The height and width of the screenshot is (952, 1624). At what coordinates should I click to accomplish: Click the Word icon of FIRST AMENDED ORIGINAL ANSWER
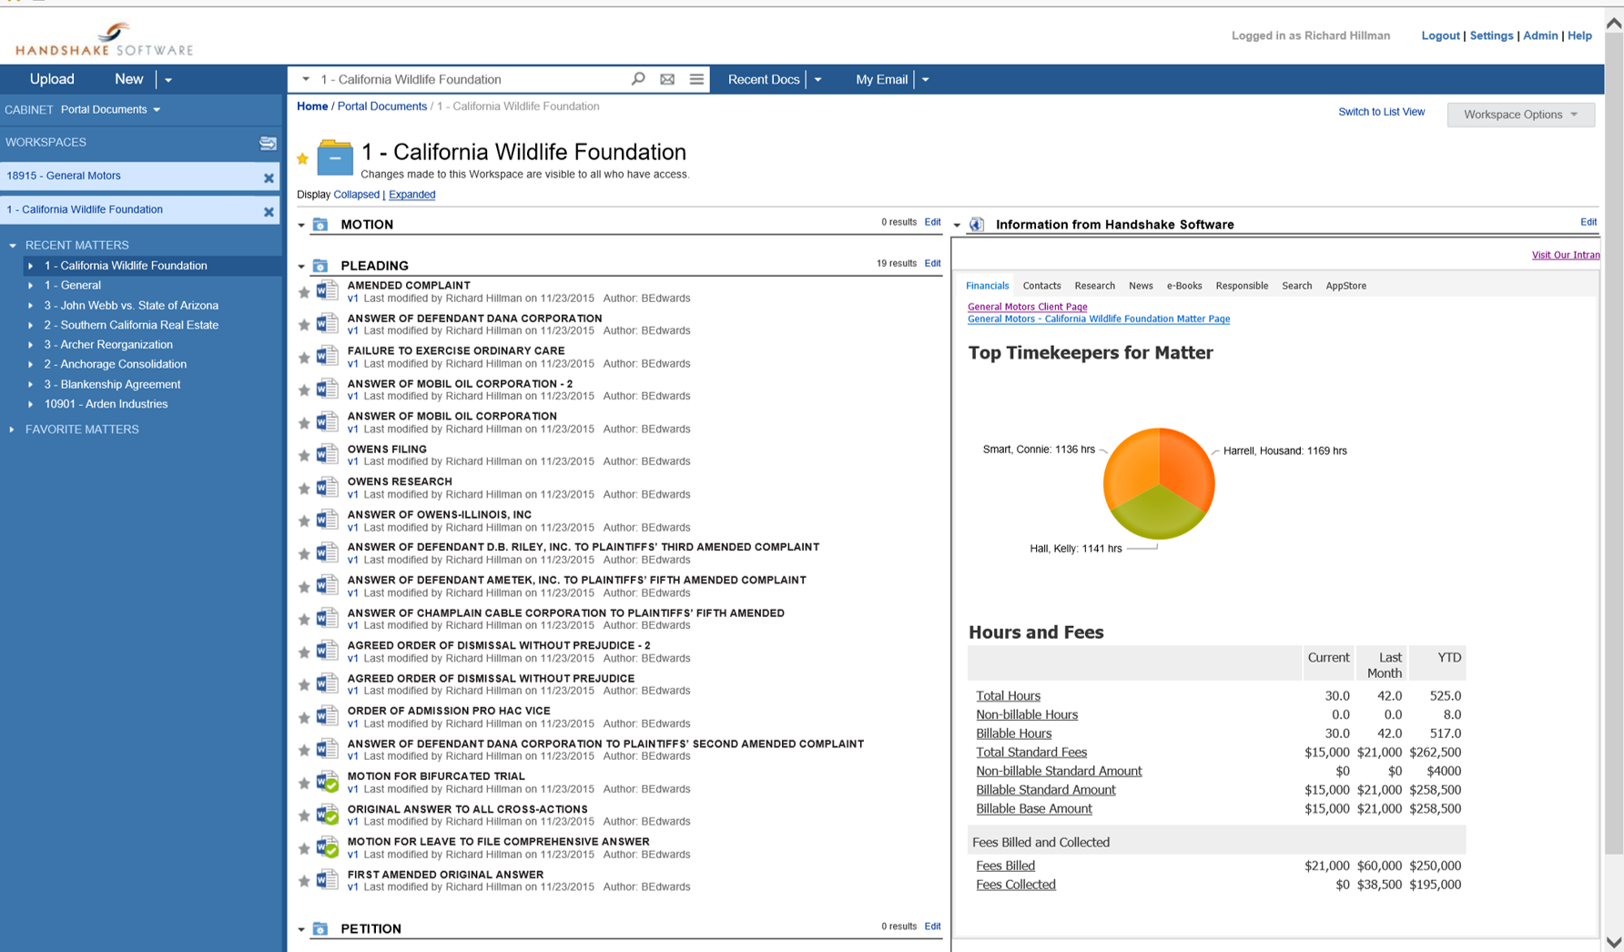pyautogui.click(x=328, y=880)
